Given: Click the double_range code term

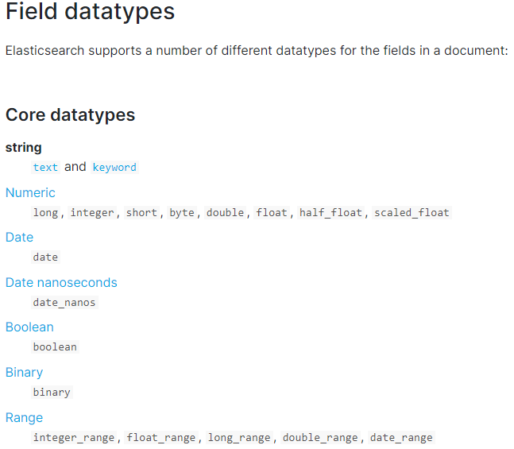Looking at the screenshot, I should [320, 438].
